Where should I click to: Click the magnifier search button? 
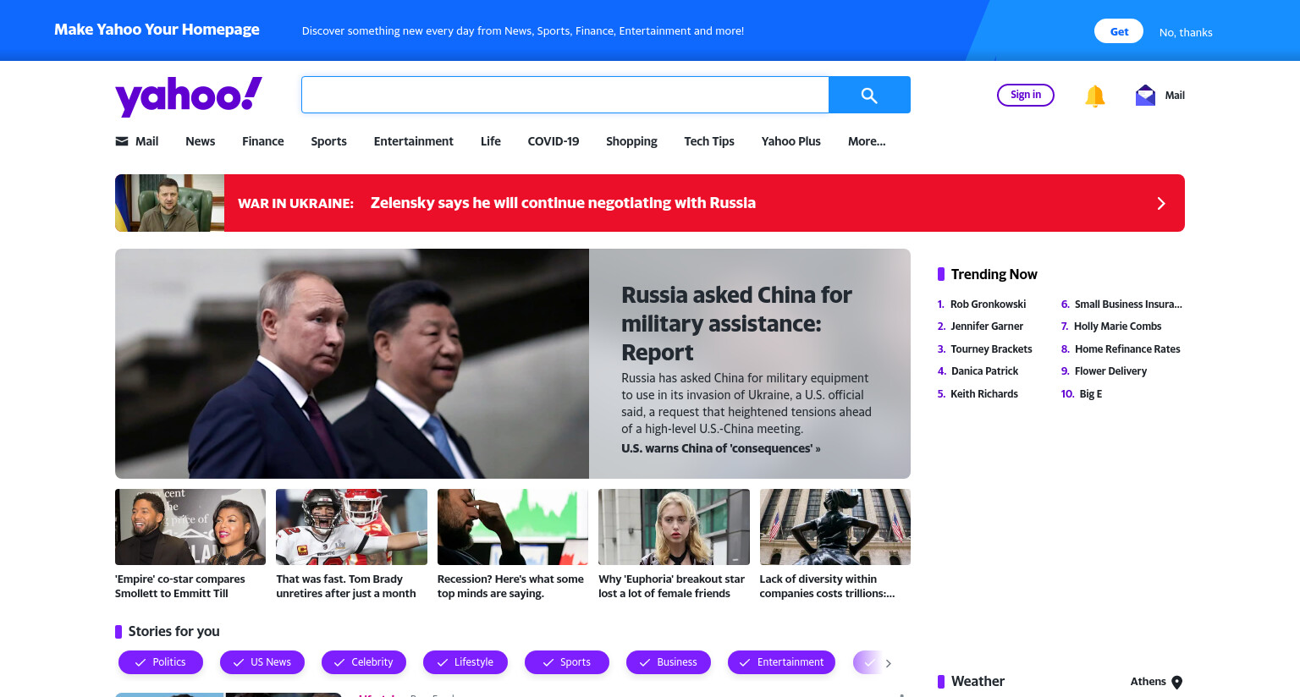869,95
